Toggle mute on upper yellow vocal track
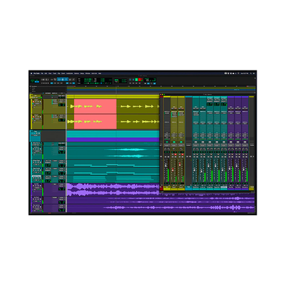The width and height of the screenshot is (285, 285). (x=40, y=102)
